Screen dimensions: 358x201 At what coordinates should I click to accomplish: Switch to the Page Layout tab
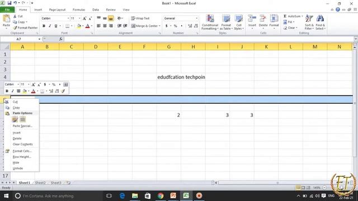tap(57, 10)
